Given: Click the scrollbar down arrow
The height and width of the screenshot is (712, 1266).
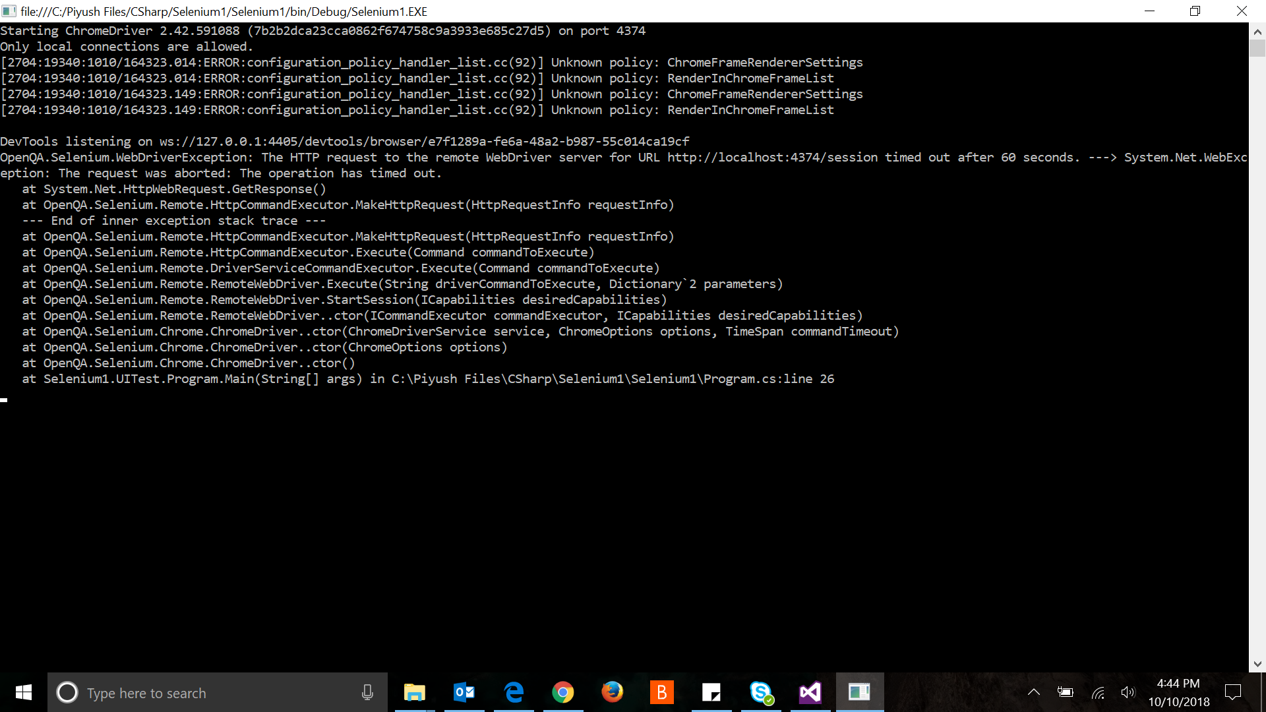Looking at the screenshot, I should click(1258, 664).
